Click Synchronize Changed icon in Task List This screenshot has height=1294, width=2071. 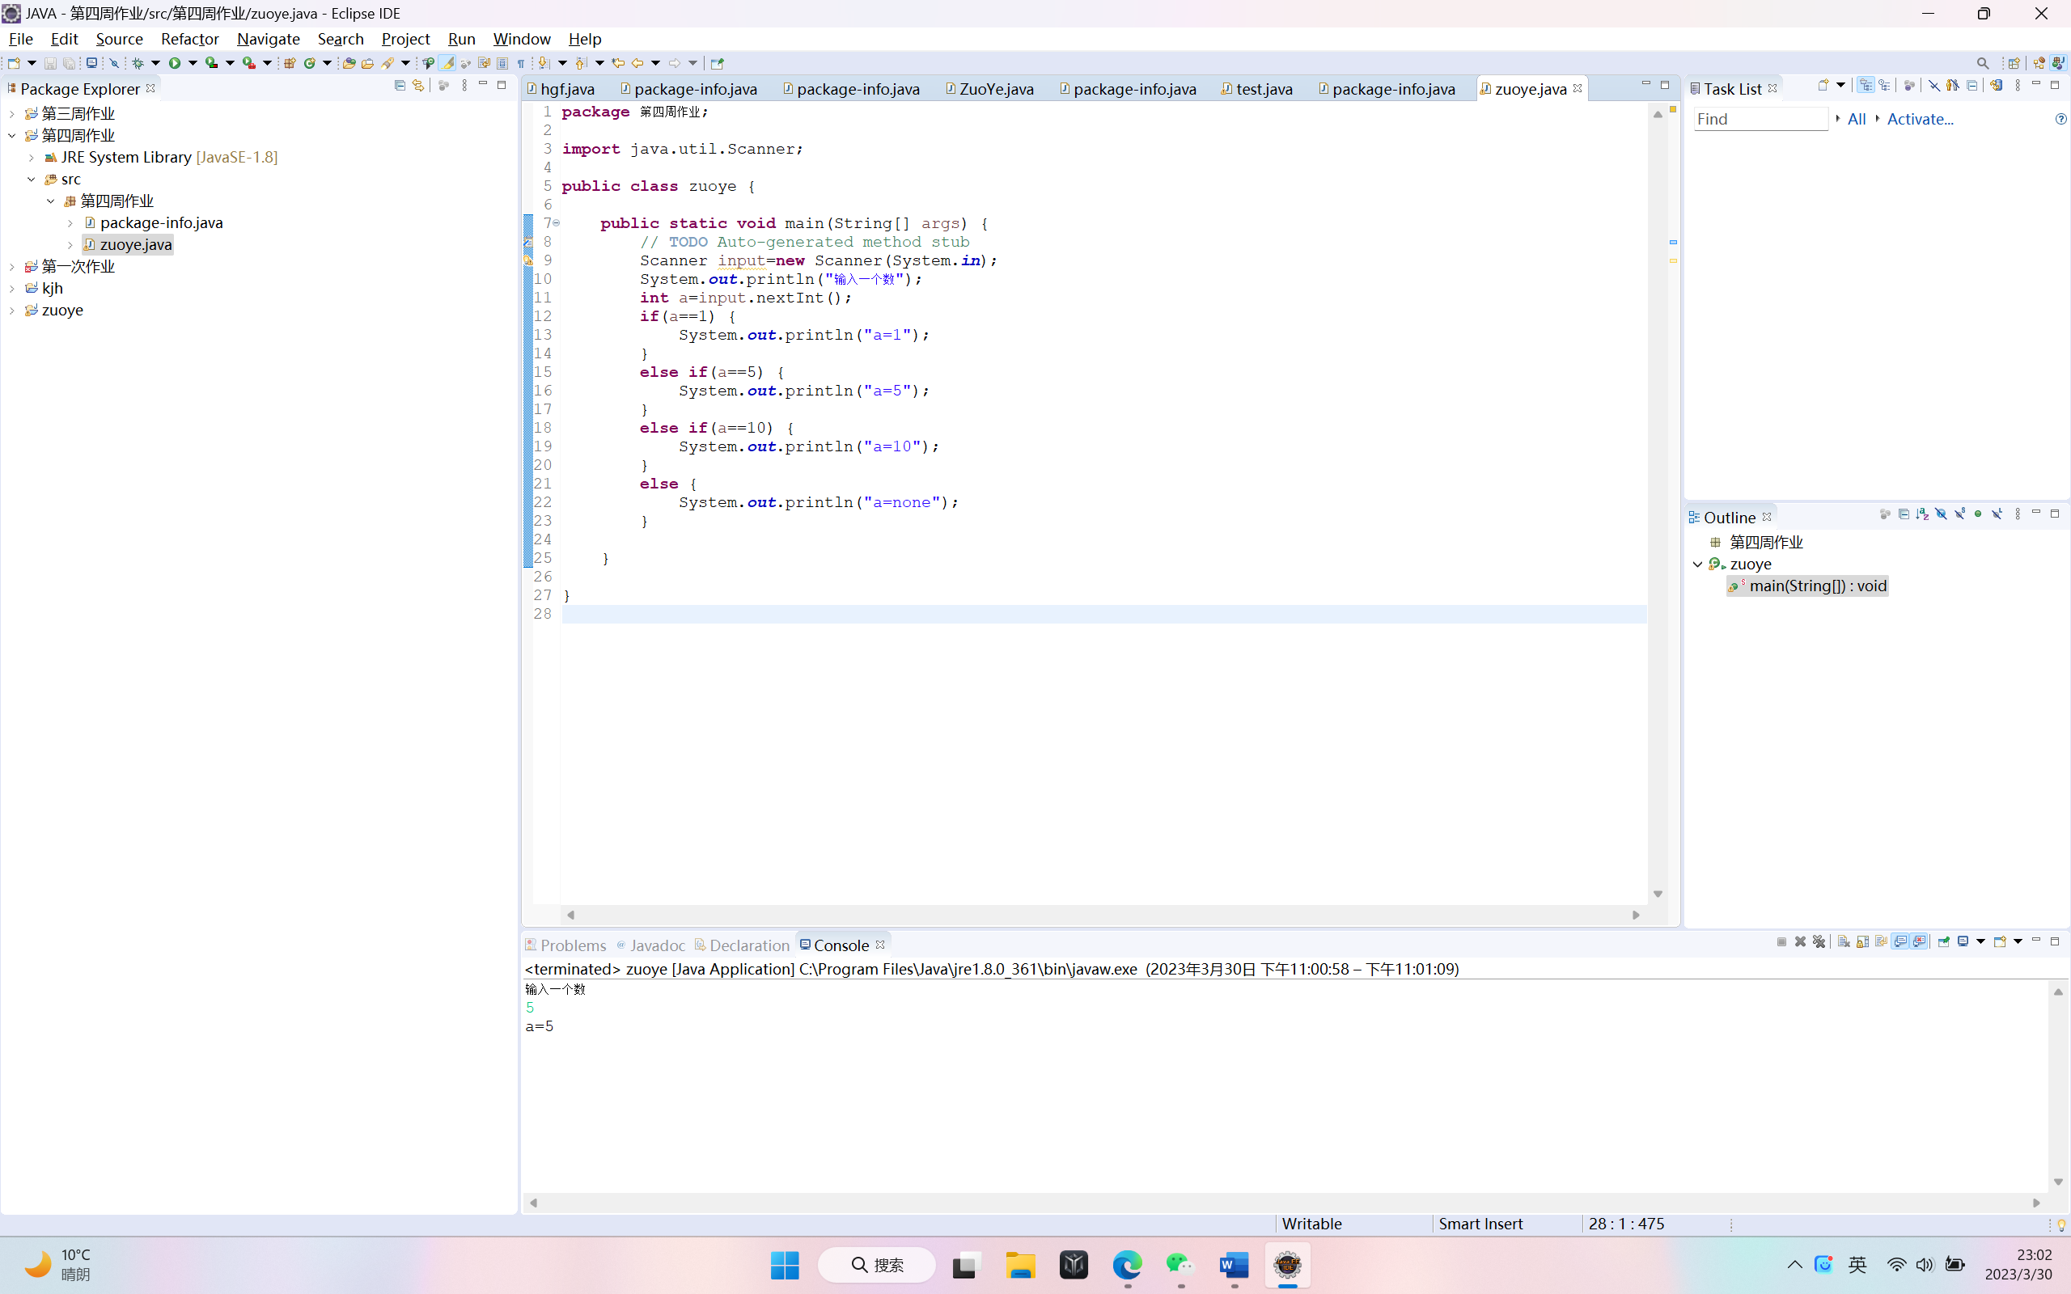[1996, 86]
